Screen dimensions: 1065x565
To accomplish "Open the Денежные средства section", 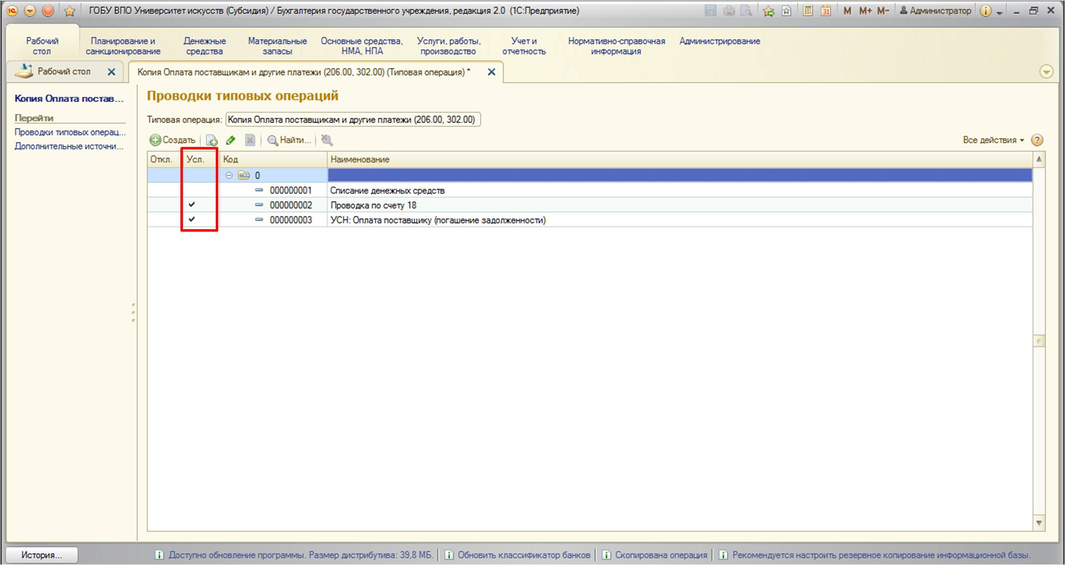I will pos(204,46).
